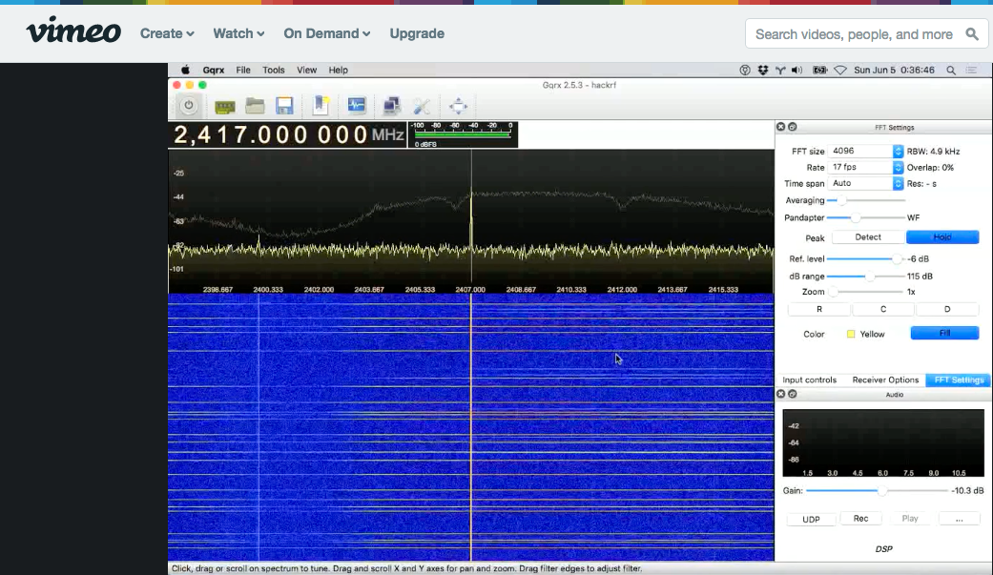Click the 2,417.000 000 MHz frequency display
993x575 pixels.
[287, 134]
